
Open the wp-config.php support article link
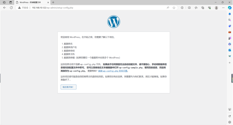(x=113, y=71)
